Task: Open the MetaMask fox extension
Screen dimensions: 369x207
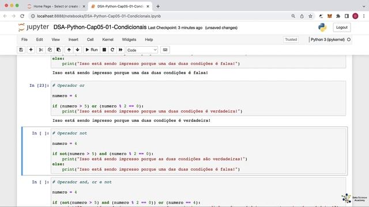Action: coord(329,16)
